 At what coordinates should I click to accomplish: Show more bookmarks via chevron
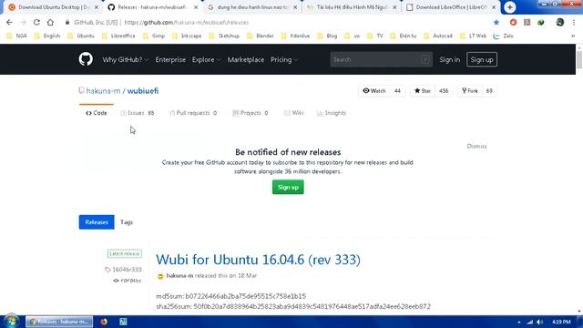(x=573, y=36)
